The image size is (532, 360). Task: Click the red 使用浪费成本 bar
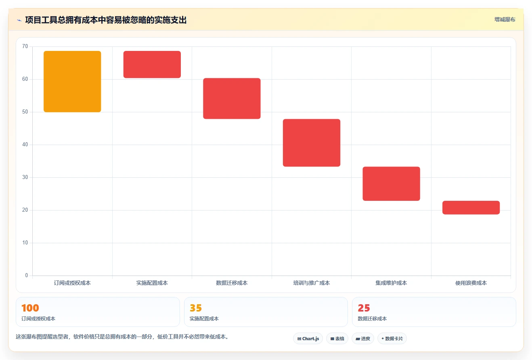471,208
